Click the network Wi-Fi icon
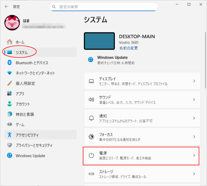The image size is (207, 186). point(9,73)
